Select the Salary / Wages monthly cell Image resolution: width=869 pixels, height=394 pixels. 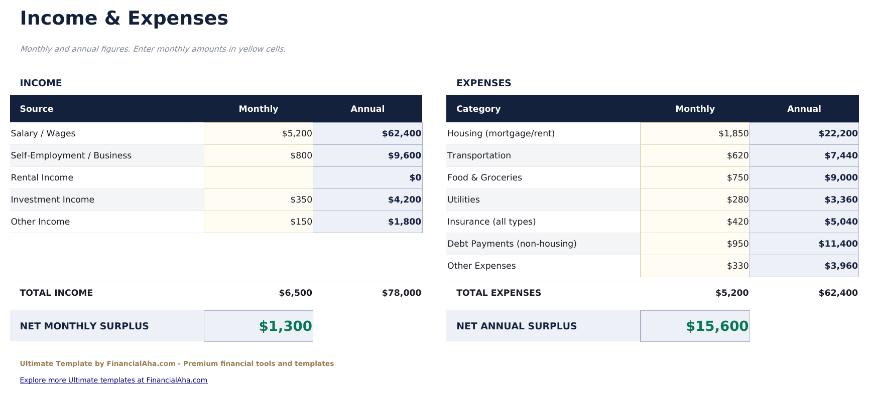(259, 133)
